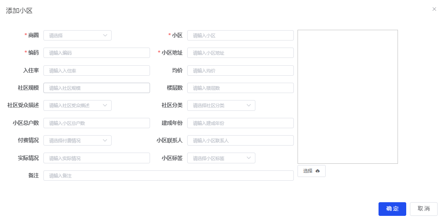Screen dimensions: 443x220
Task: Focus the 建成年份 input field
Action: (x=240, y=123)
